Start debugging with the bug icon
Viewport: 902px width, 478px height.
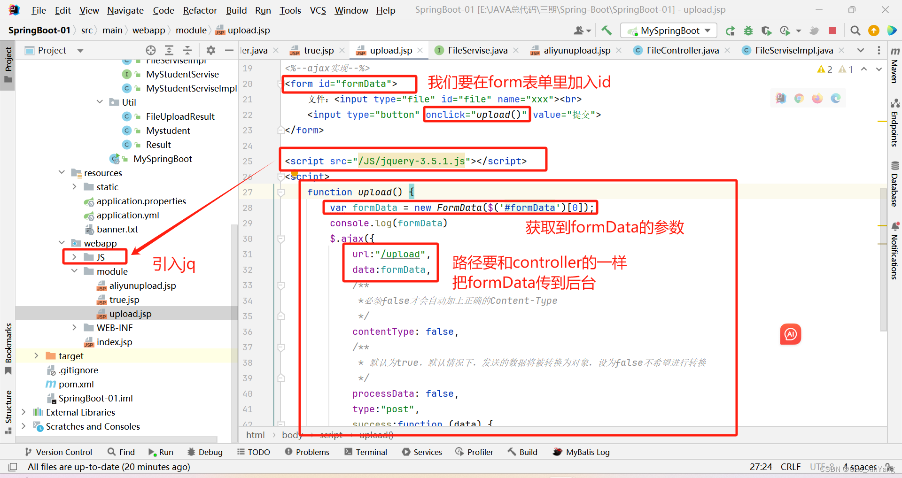pos(748,31)
